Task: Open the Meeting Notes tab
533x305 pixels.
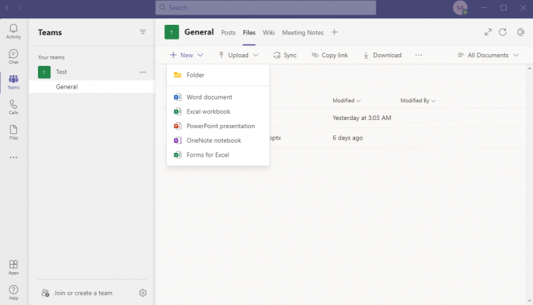Action: (x=303, y=33)
